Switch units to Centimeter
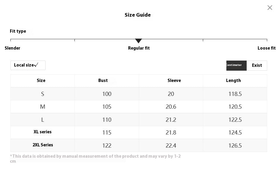This screenshot has height=174, width=277. 236,65
